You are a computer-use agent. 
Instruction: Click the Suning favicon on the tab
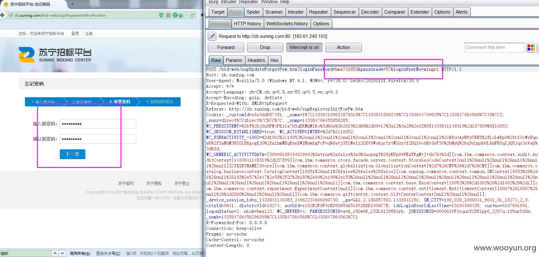click(x=6, y=4)
